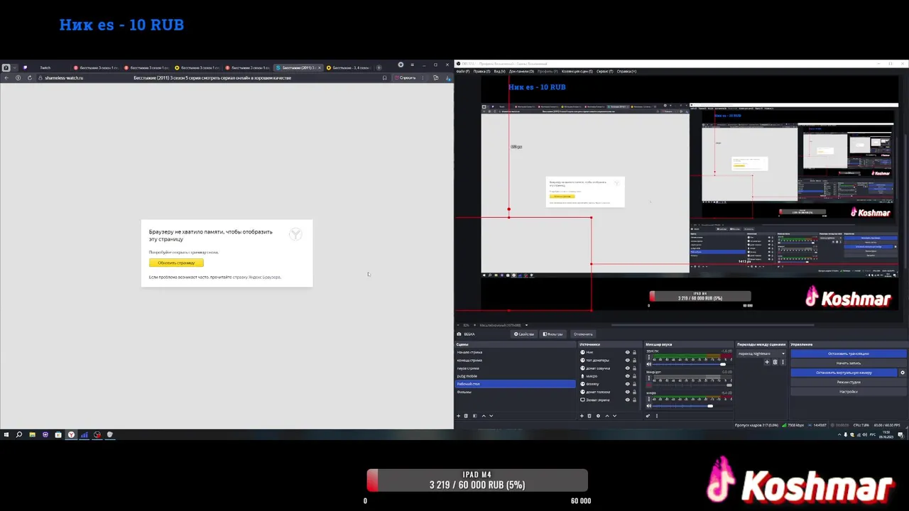Switch to the Twitch browser tab
Screen dimensions: 909x511
tap(45, 67)
